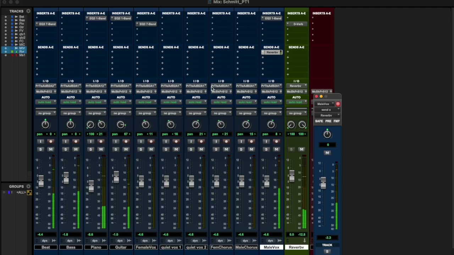
Task: Open the EQ3 7-Band insert on Beat
Action: 47,24
